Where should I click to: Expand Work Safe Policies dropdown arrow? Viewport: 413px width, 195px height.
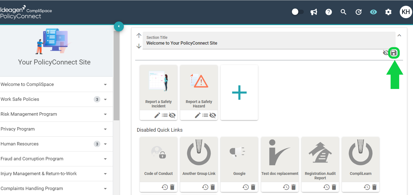click(105, 99)
